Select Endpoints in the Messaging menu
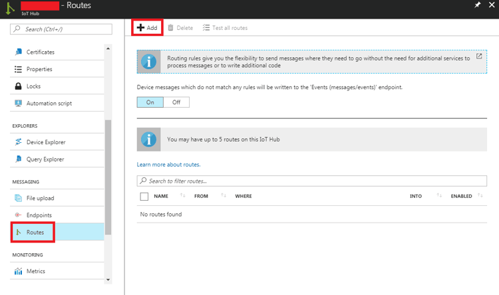Screen dimensions: 499x295 39,215
